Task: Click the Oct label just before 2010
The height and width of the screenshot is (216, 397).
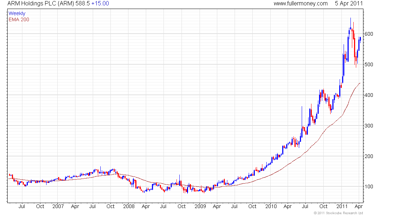Action: click(252, 206)
